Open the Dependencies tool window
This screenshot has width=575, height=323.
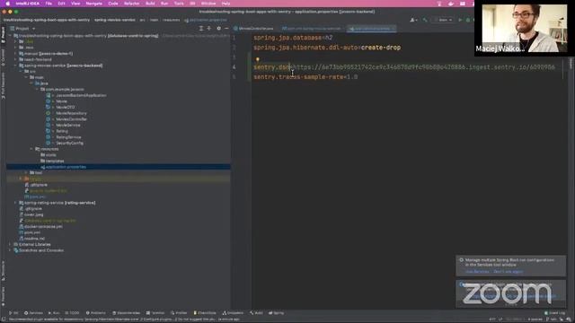tap(127, 313)
